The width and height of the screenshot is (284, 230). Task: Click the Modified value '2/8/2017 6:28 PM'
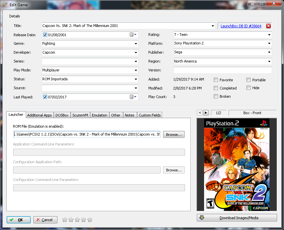tap(187, 88)
